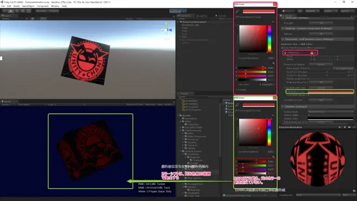Open the Layout dropdown
Image resolution: width=357 pixels, height=201 pixels.
pos(346,11)
